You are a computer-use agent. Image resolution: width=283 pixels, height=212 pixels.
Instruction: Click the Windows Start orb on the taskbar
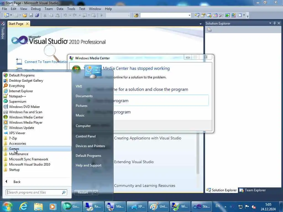coord(7,206)
